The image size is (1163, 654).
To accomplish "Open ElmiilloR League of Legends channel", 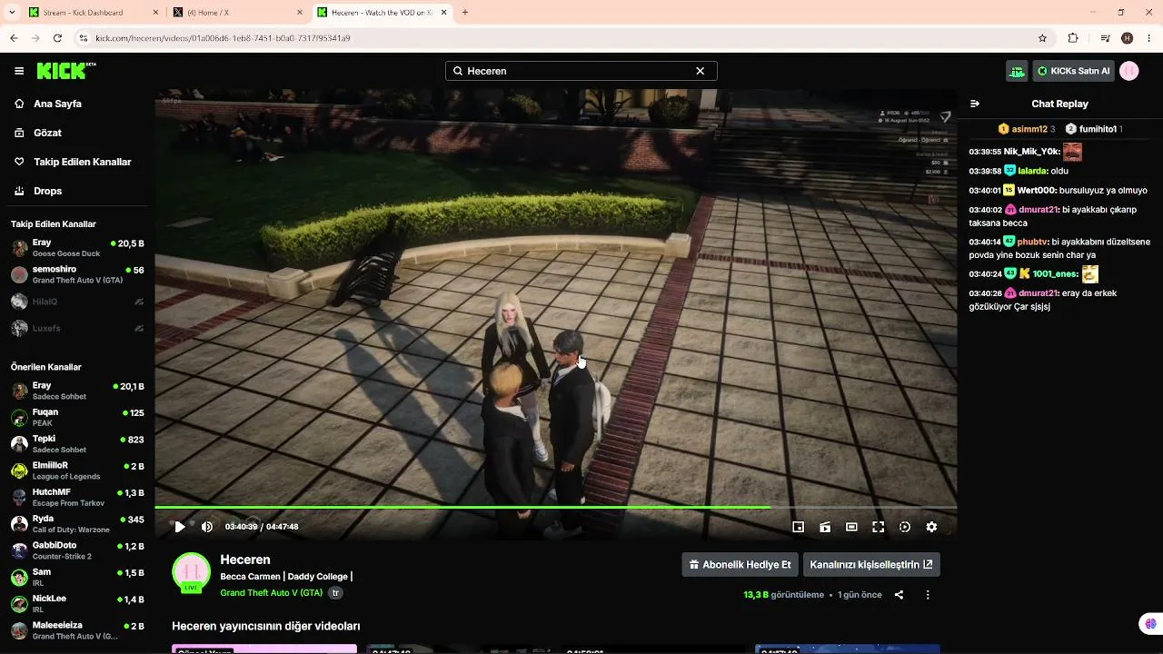I will tap(77, 471).
